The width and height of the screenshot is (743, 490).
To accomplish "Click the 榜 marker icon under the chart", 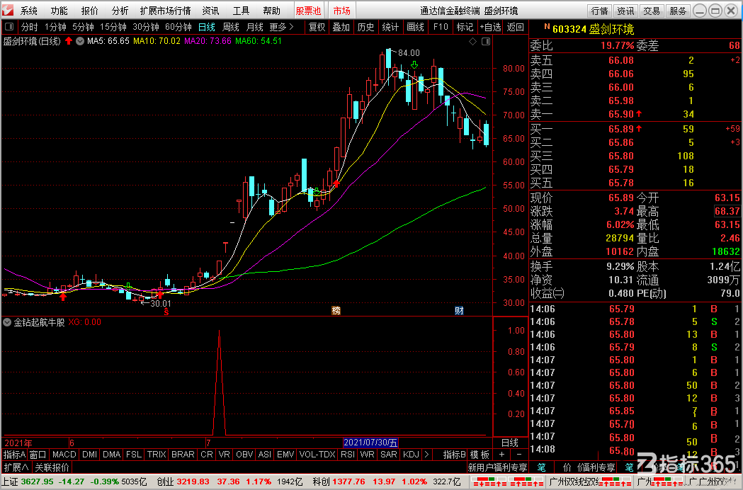I will click(x=336, y=311).
